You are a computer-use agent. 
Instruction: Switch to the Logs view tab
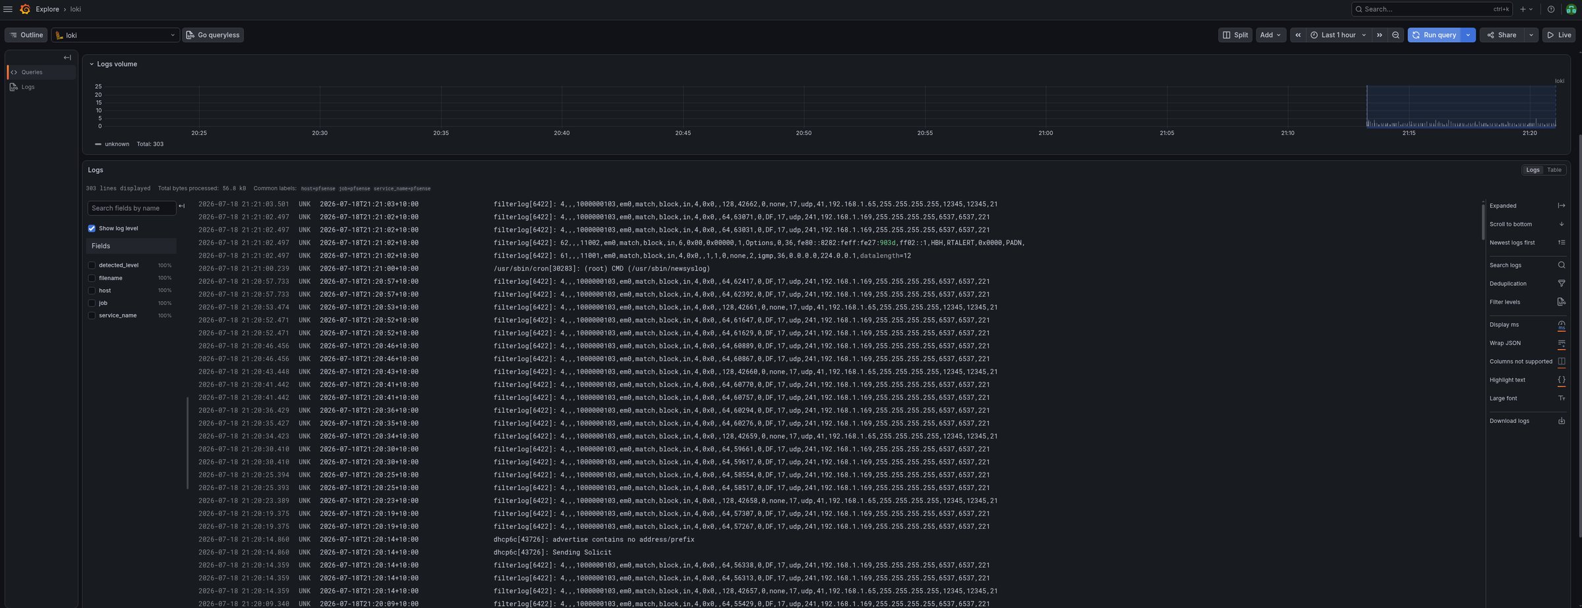pyautogui.click(x=1533, y=170)
